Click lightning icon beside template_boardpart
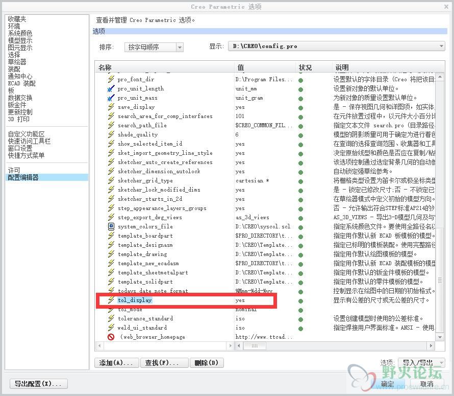 tap(111, 236)
